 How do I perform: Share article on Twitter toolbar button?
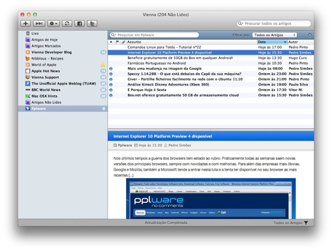click(92, 23)
